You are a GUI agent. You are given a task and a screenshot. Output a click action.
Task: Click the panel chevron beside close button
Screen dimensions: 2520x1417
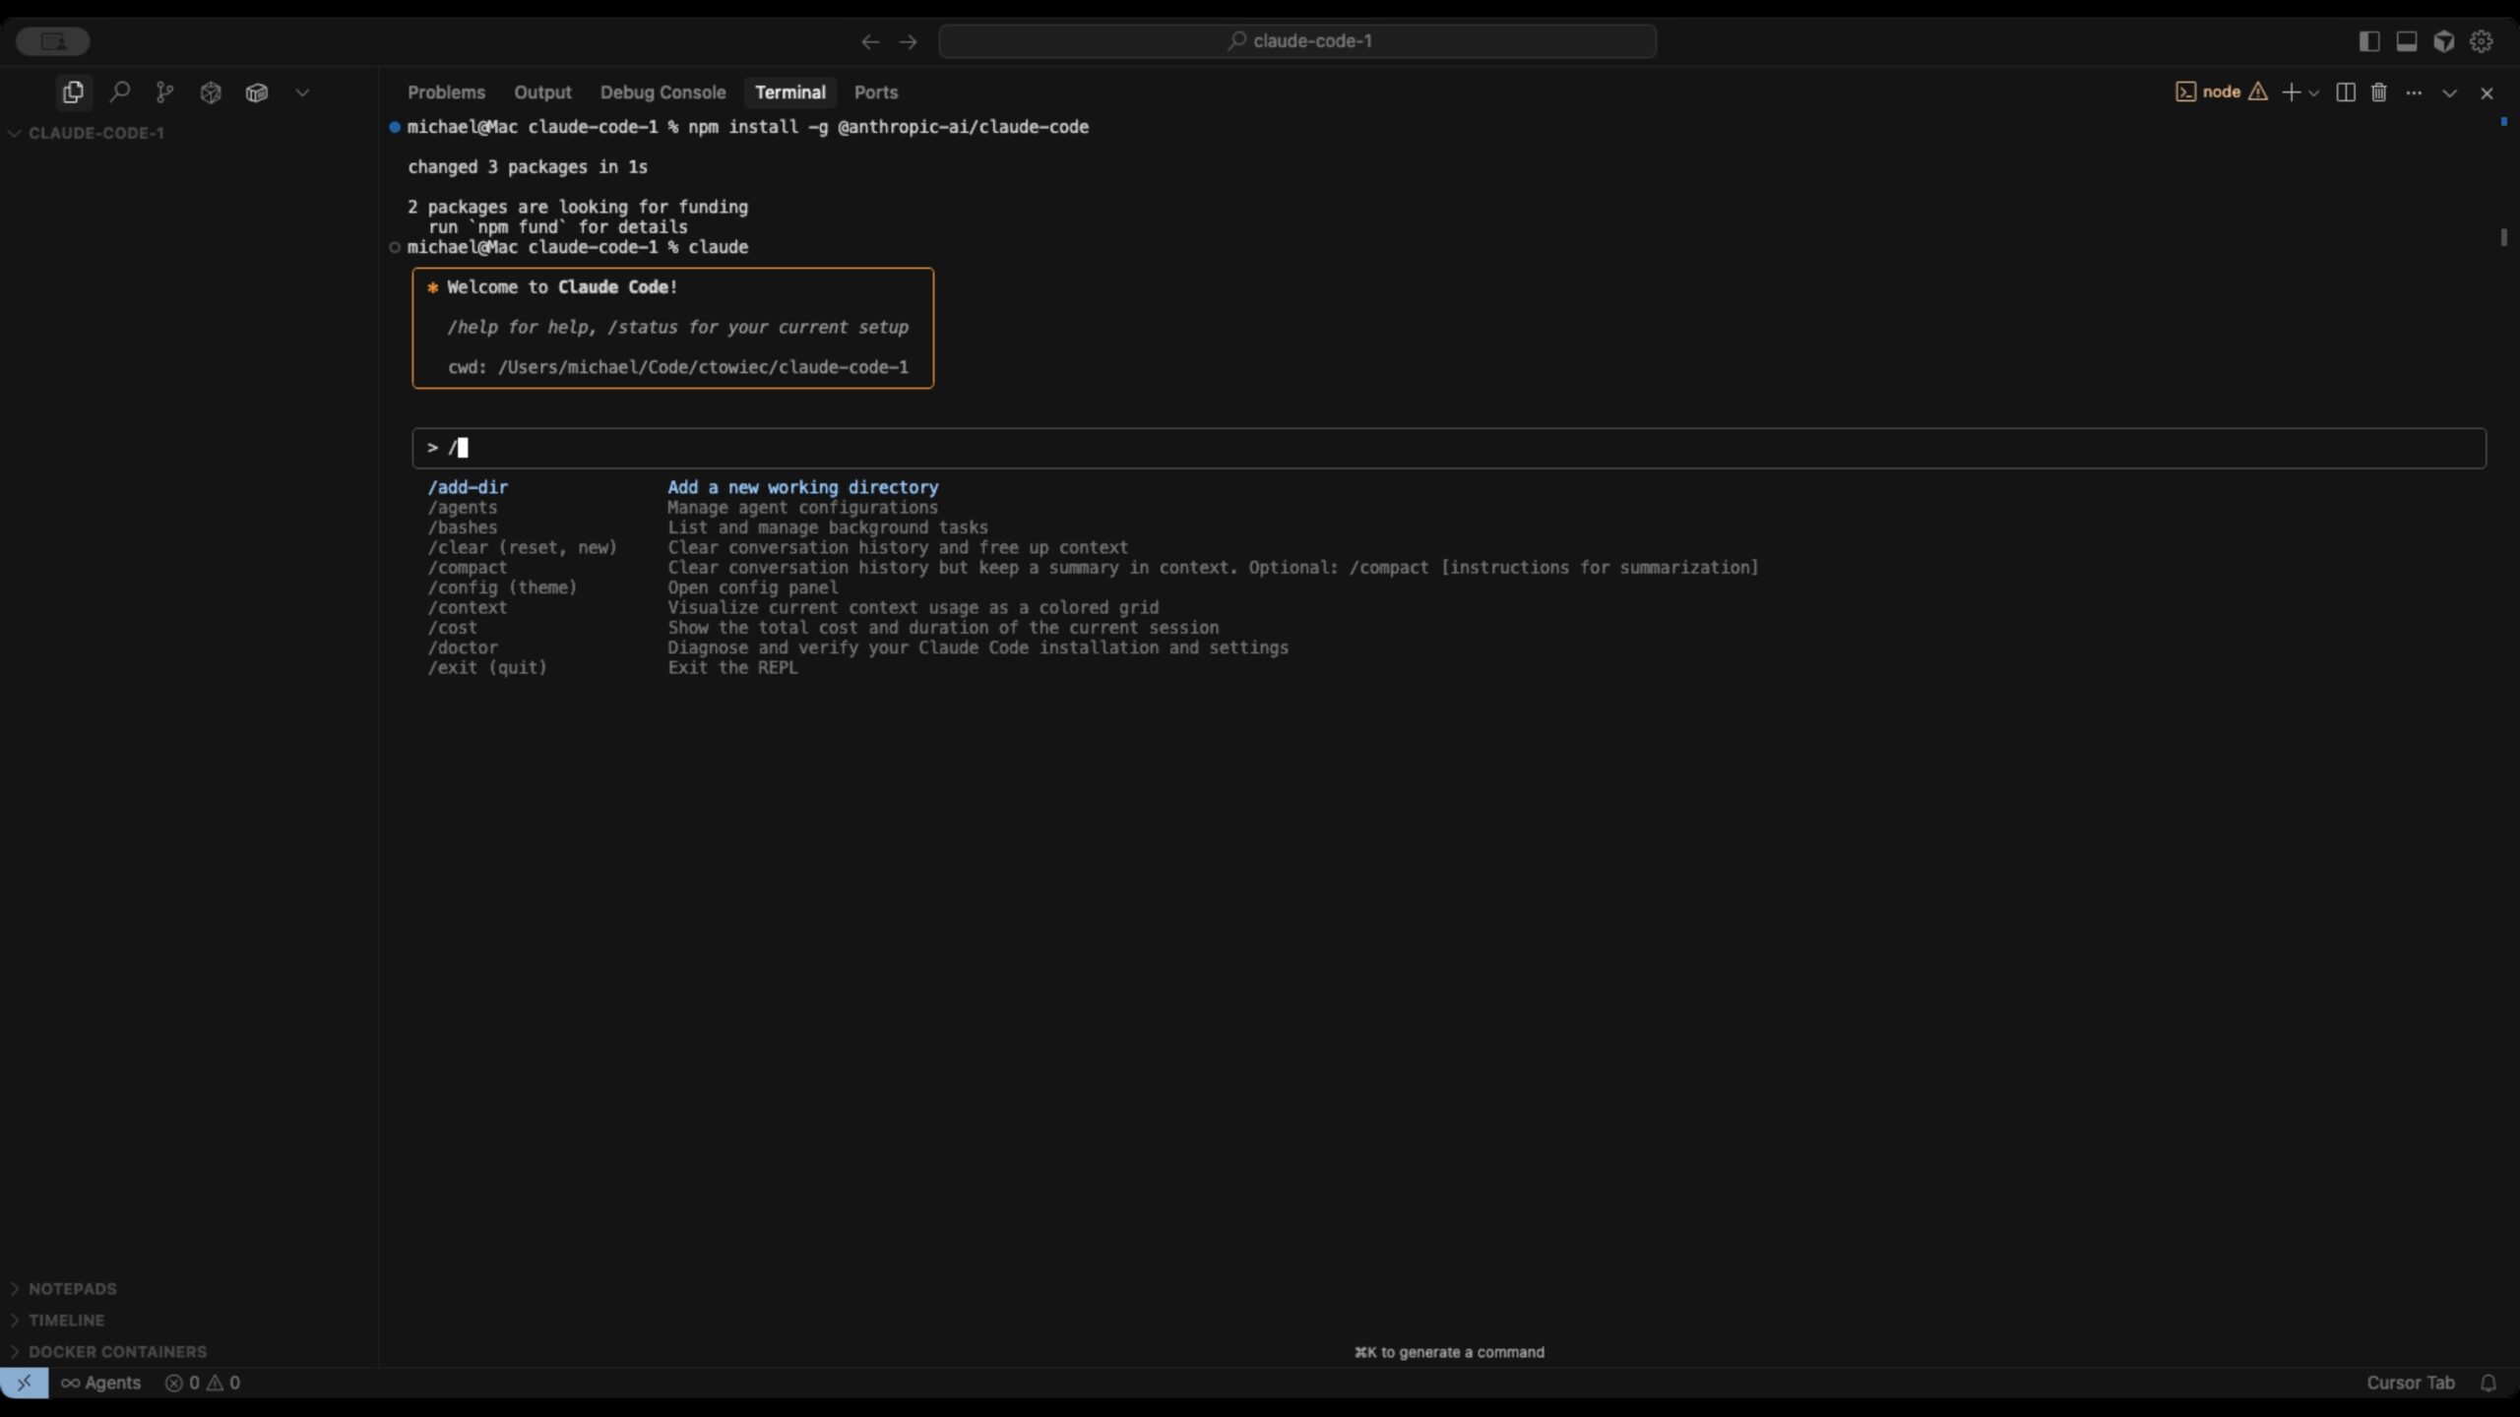tap(2449, 93)
